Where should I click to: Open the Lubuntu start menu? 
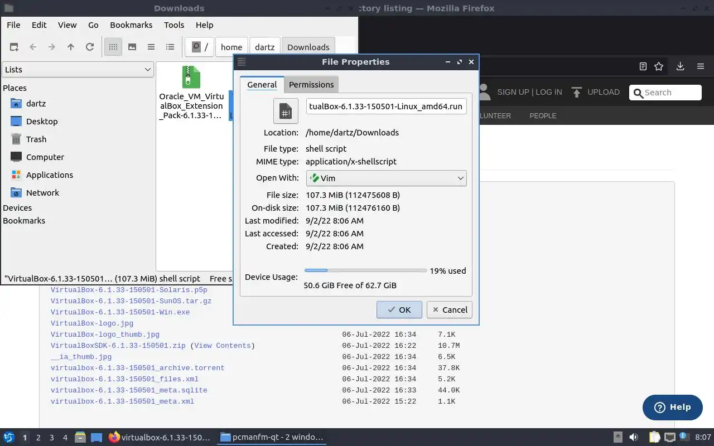(9, 437)
